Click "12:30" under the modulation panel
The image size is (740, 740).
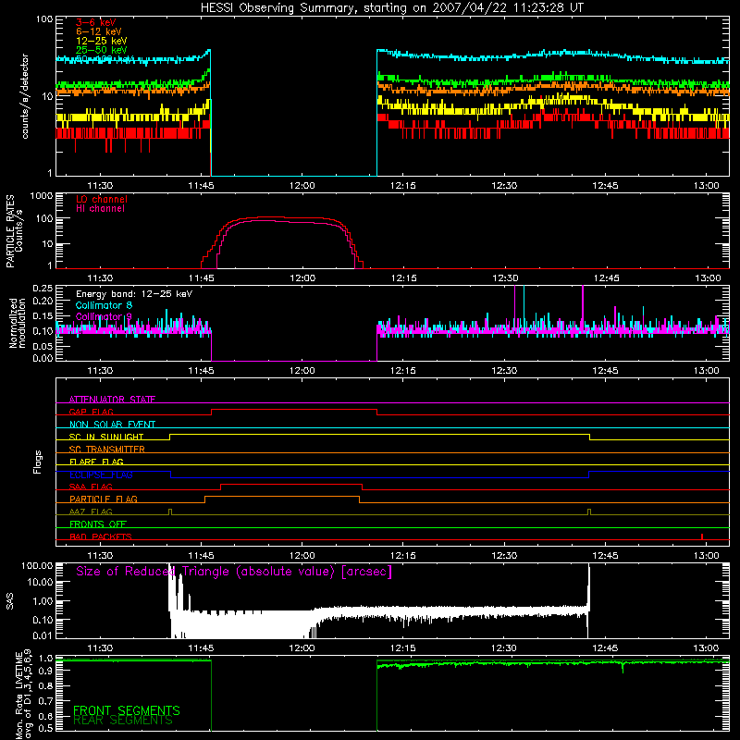click(x=504, y=371)
